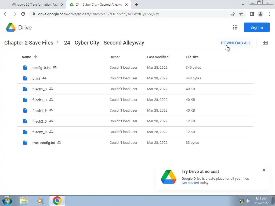Select the true_config.ini file name
This screenshot has width=275, height=206.
pyautogui.click(x=44, y=143)
